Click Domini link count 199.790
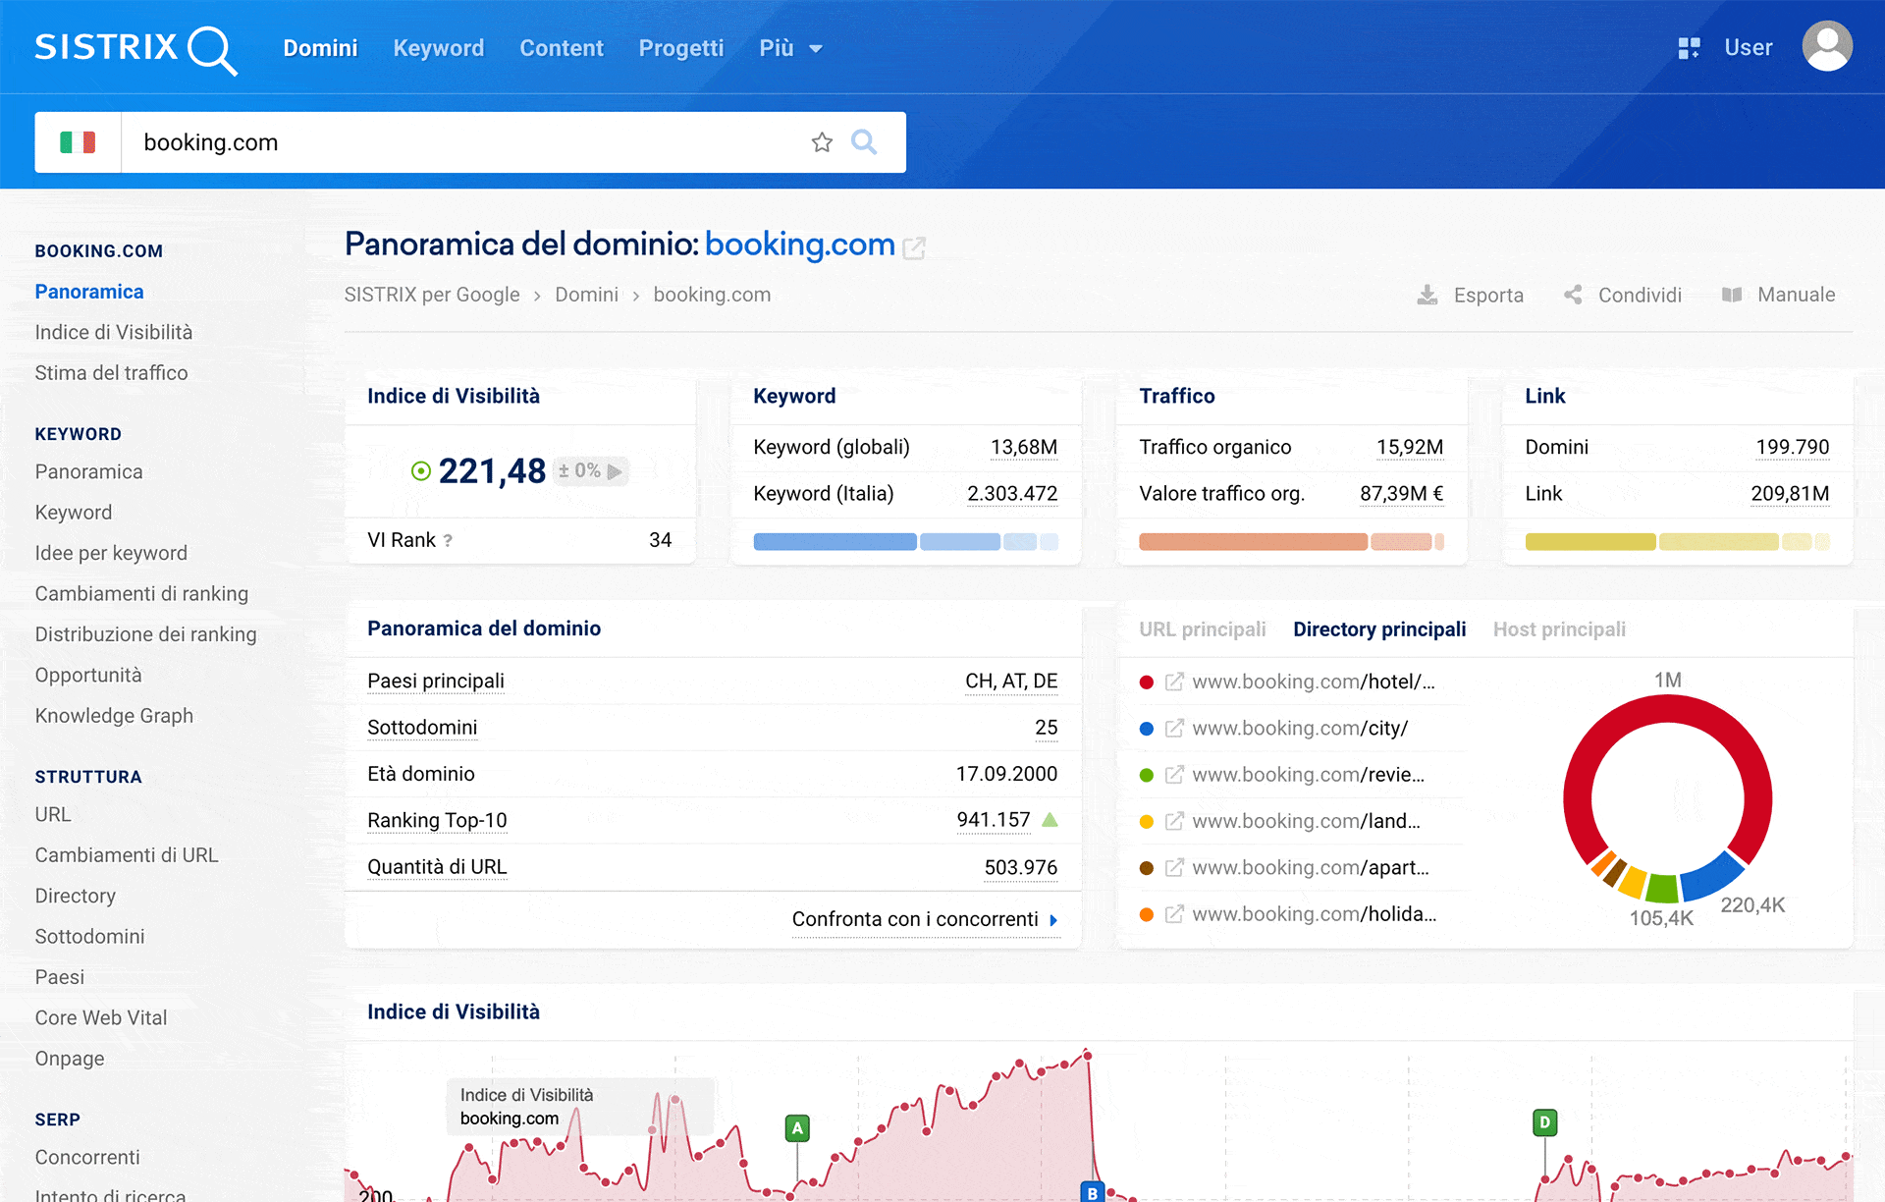This screenshot has width=1885, height=1202. [x=1793, y=448]
